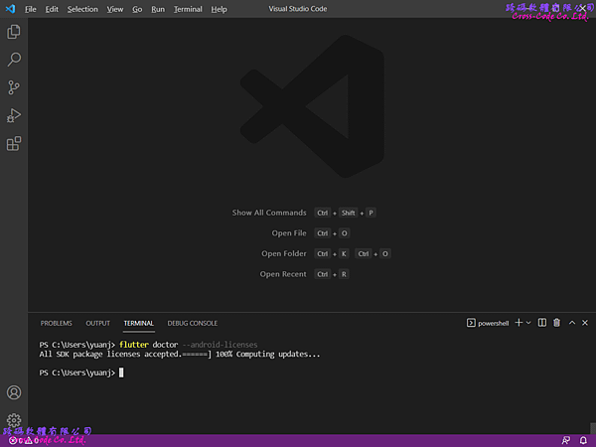Open the Terminal menu
This screenshot has height=447, width=596.
(x=188, y=9)
